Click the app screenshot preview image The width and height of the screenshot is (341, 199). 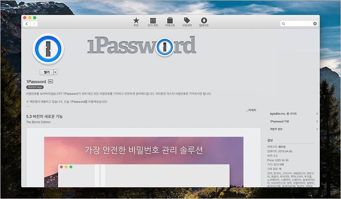[x=144, y=162]
